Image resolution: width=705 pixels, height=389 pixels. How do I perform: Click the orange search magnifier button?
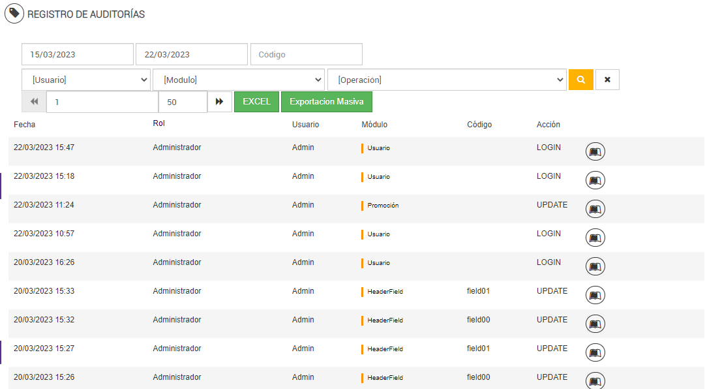pos(581,80)
